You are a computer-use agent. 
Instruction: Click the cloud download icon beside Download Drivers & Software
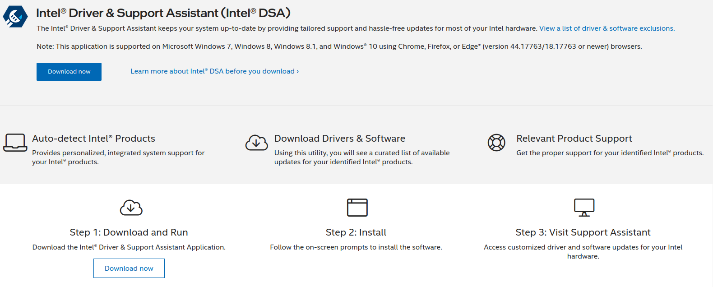[x=257, y=143]
